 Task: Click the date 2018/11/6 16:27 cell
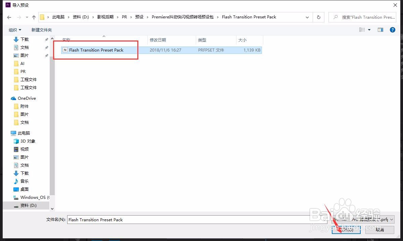tap(166, 50)
